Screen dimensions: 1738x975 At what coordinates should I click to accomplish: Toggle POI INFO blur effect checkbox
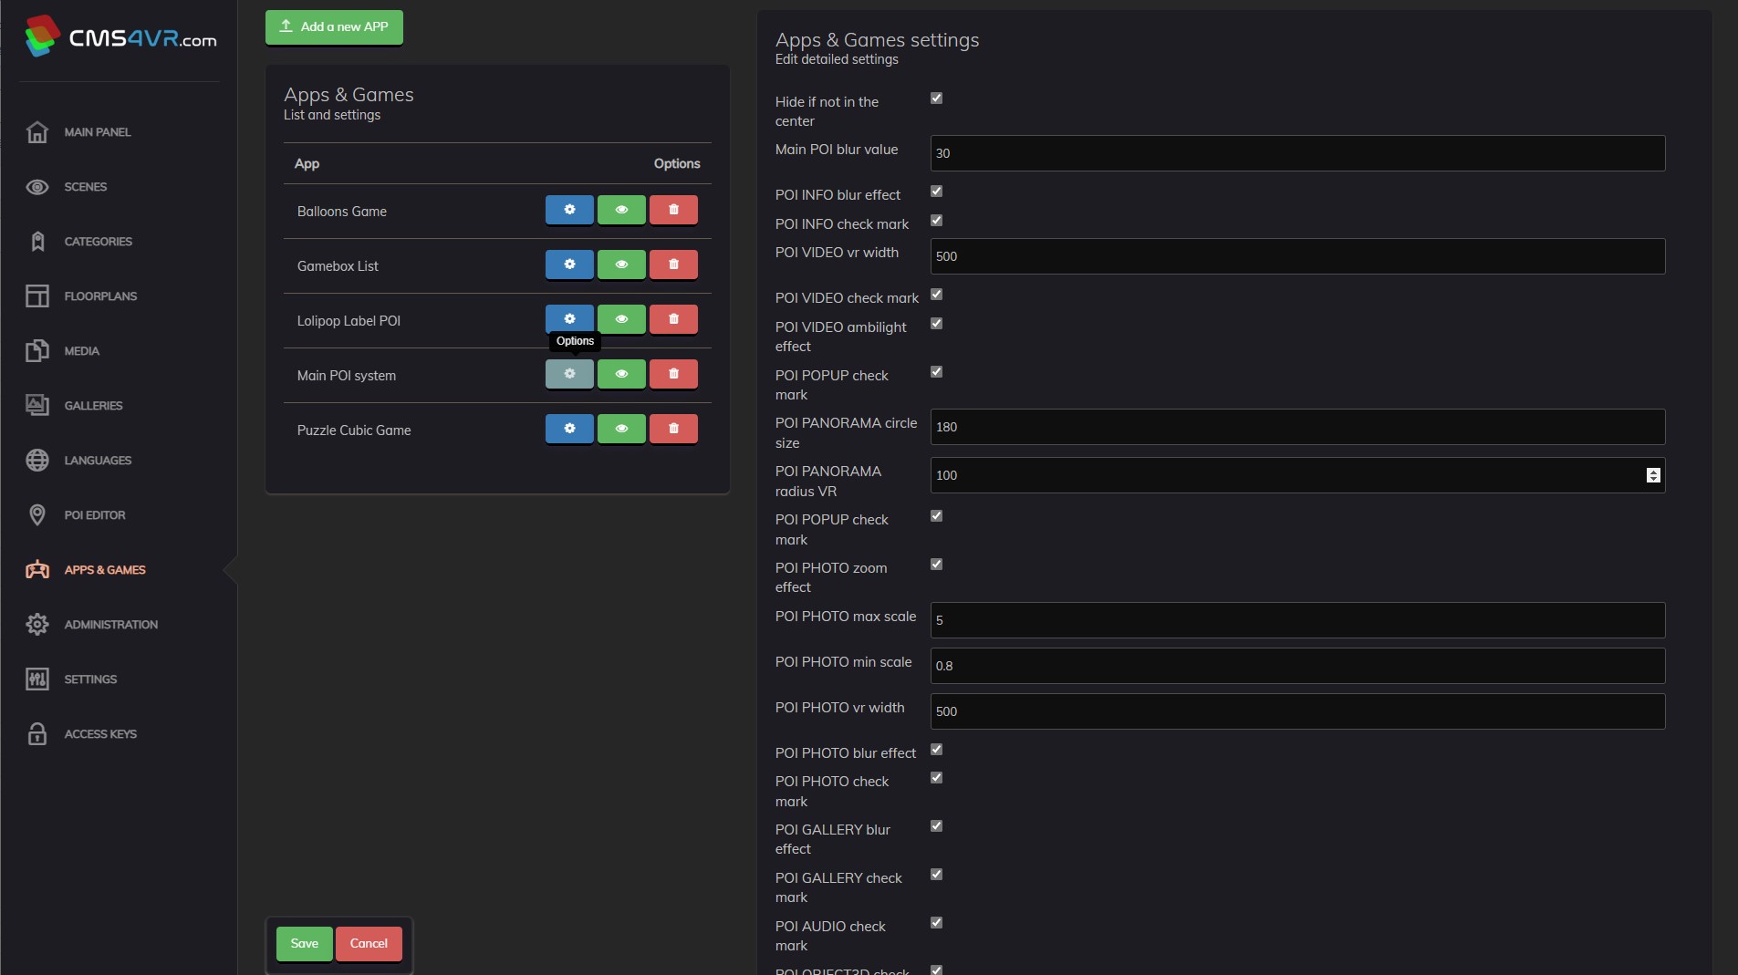pos(936,192)
